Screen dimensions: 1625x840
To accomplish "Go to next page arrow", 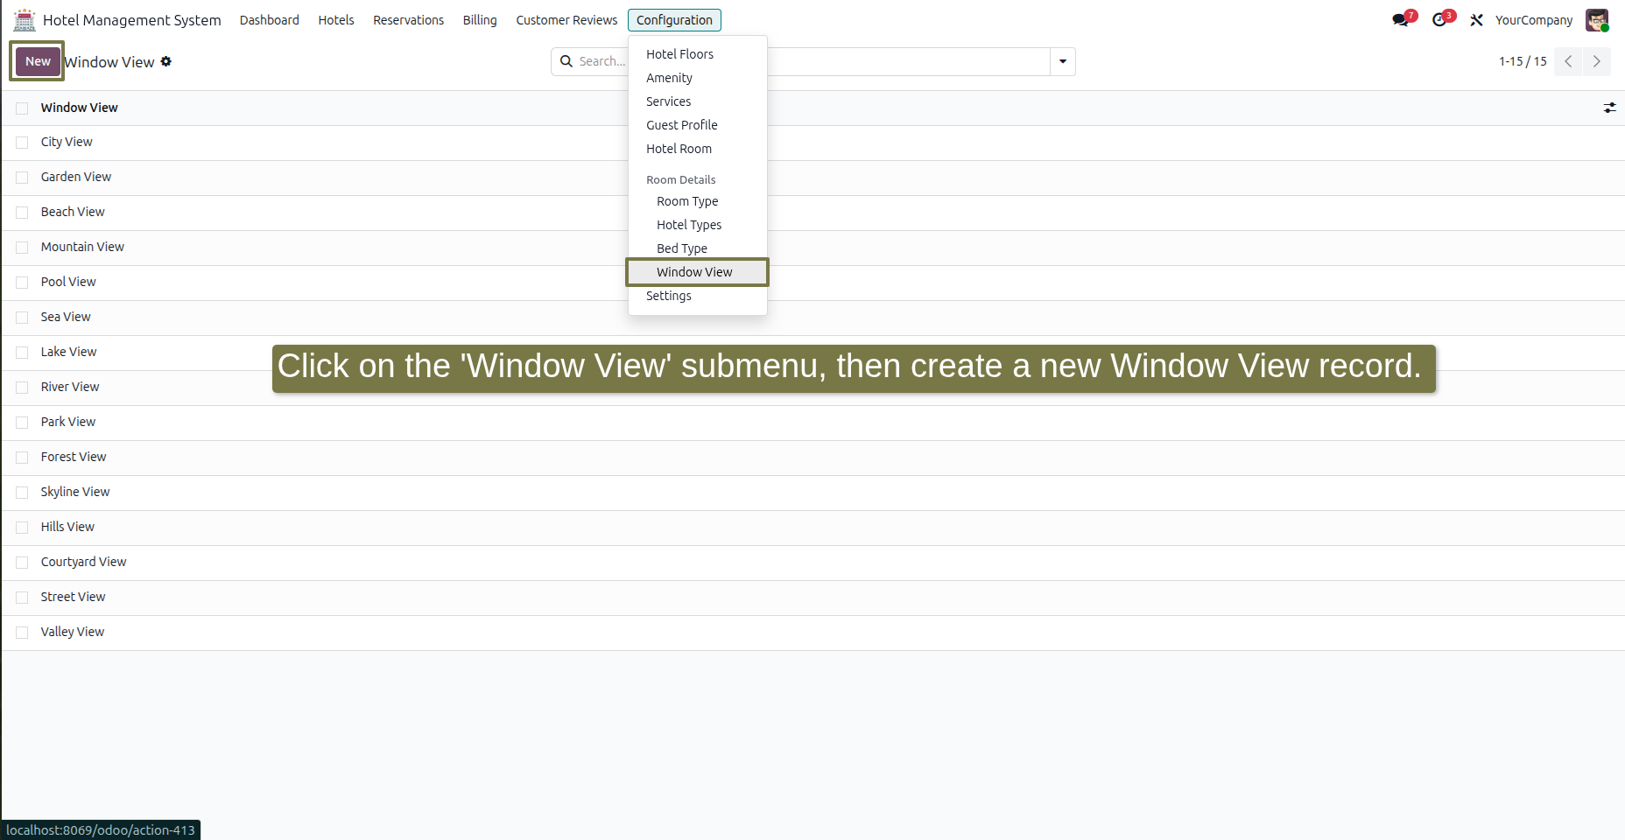I will pyautogui.click(x=1597, y=61).
